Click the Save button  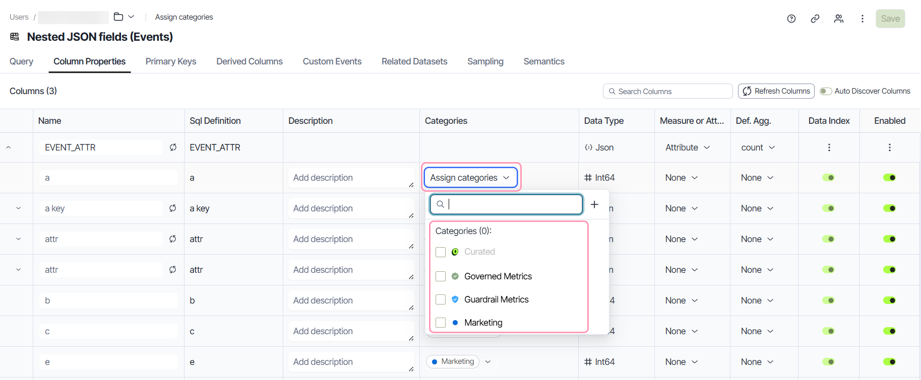click(x=890, y=19)
